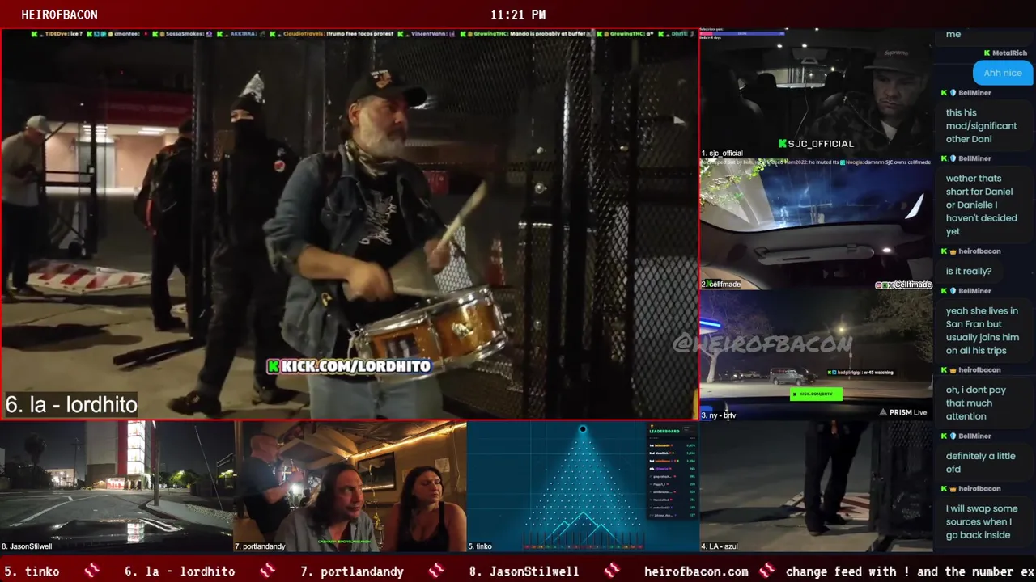The image size is (1036, 582).
Task: Click message "this his mod/significant other Dani"
Action: [x=981, y=126]
